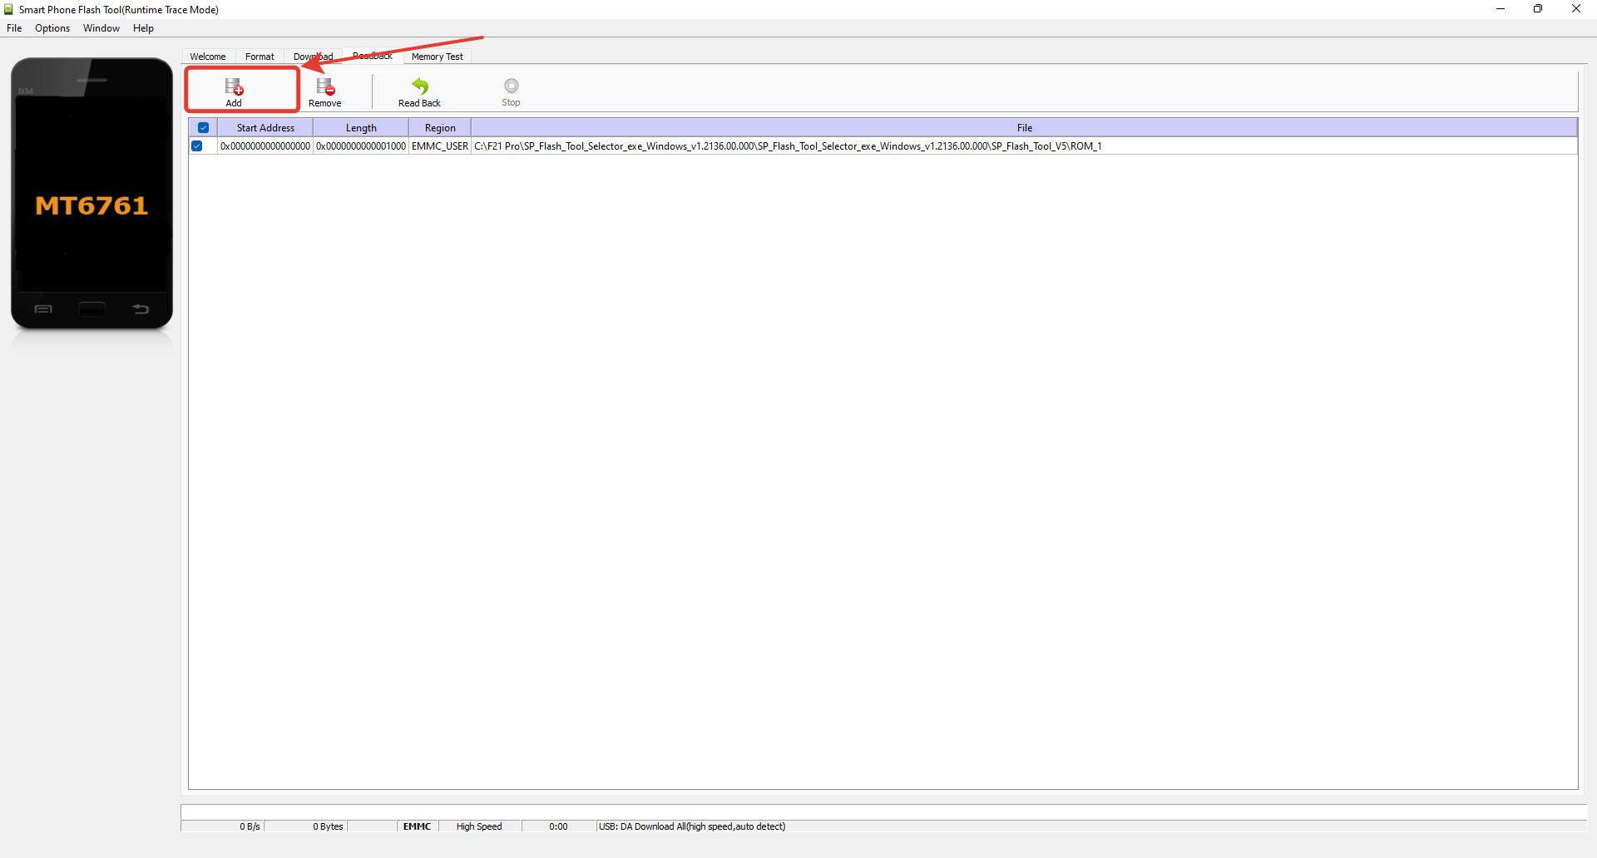The image size is (1597, 858).
Task: Click the USB DA Download All status indicator
Action: [691, 826]
